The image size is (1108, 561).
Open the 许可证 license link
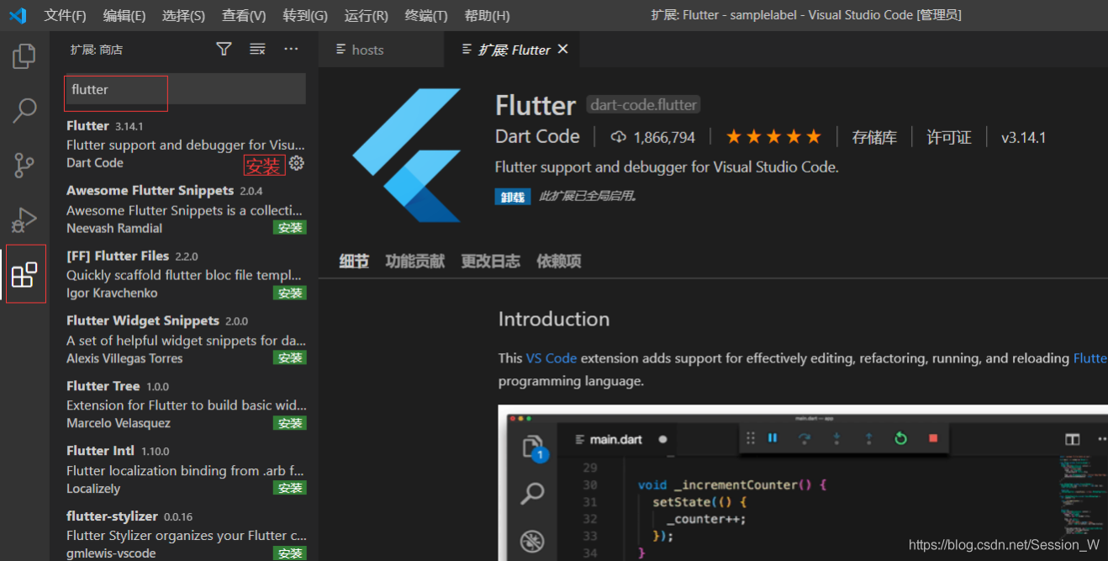(x=949, y=137)
